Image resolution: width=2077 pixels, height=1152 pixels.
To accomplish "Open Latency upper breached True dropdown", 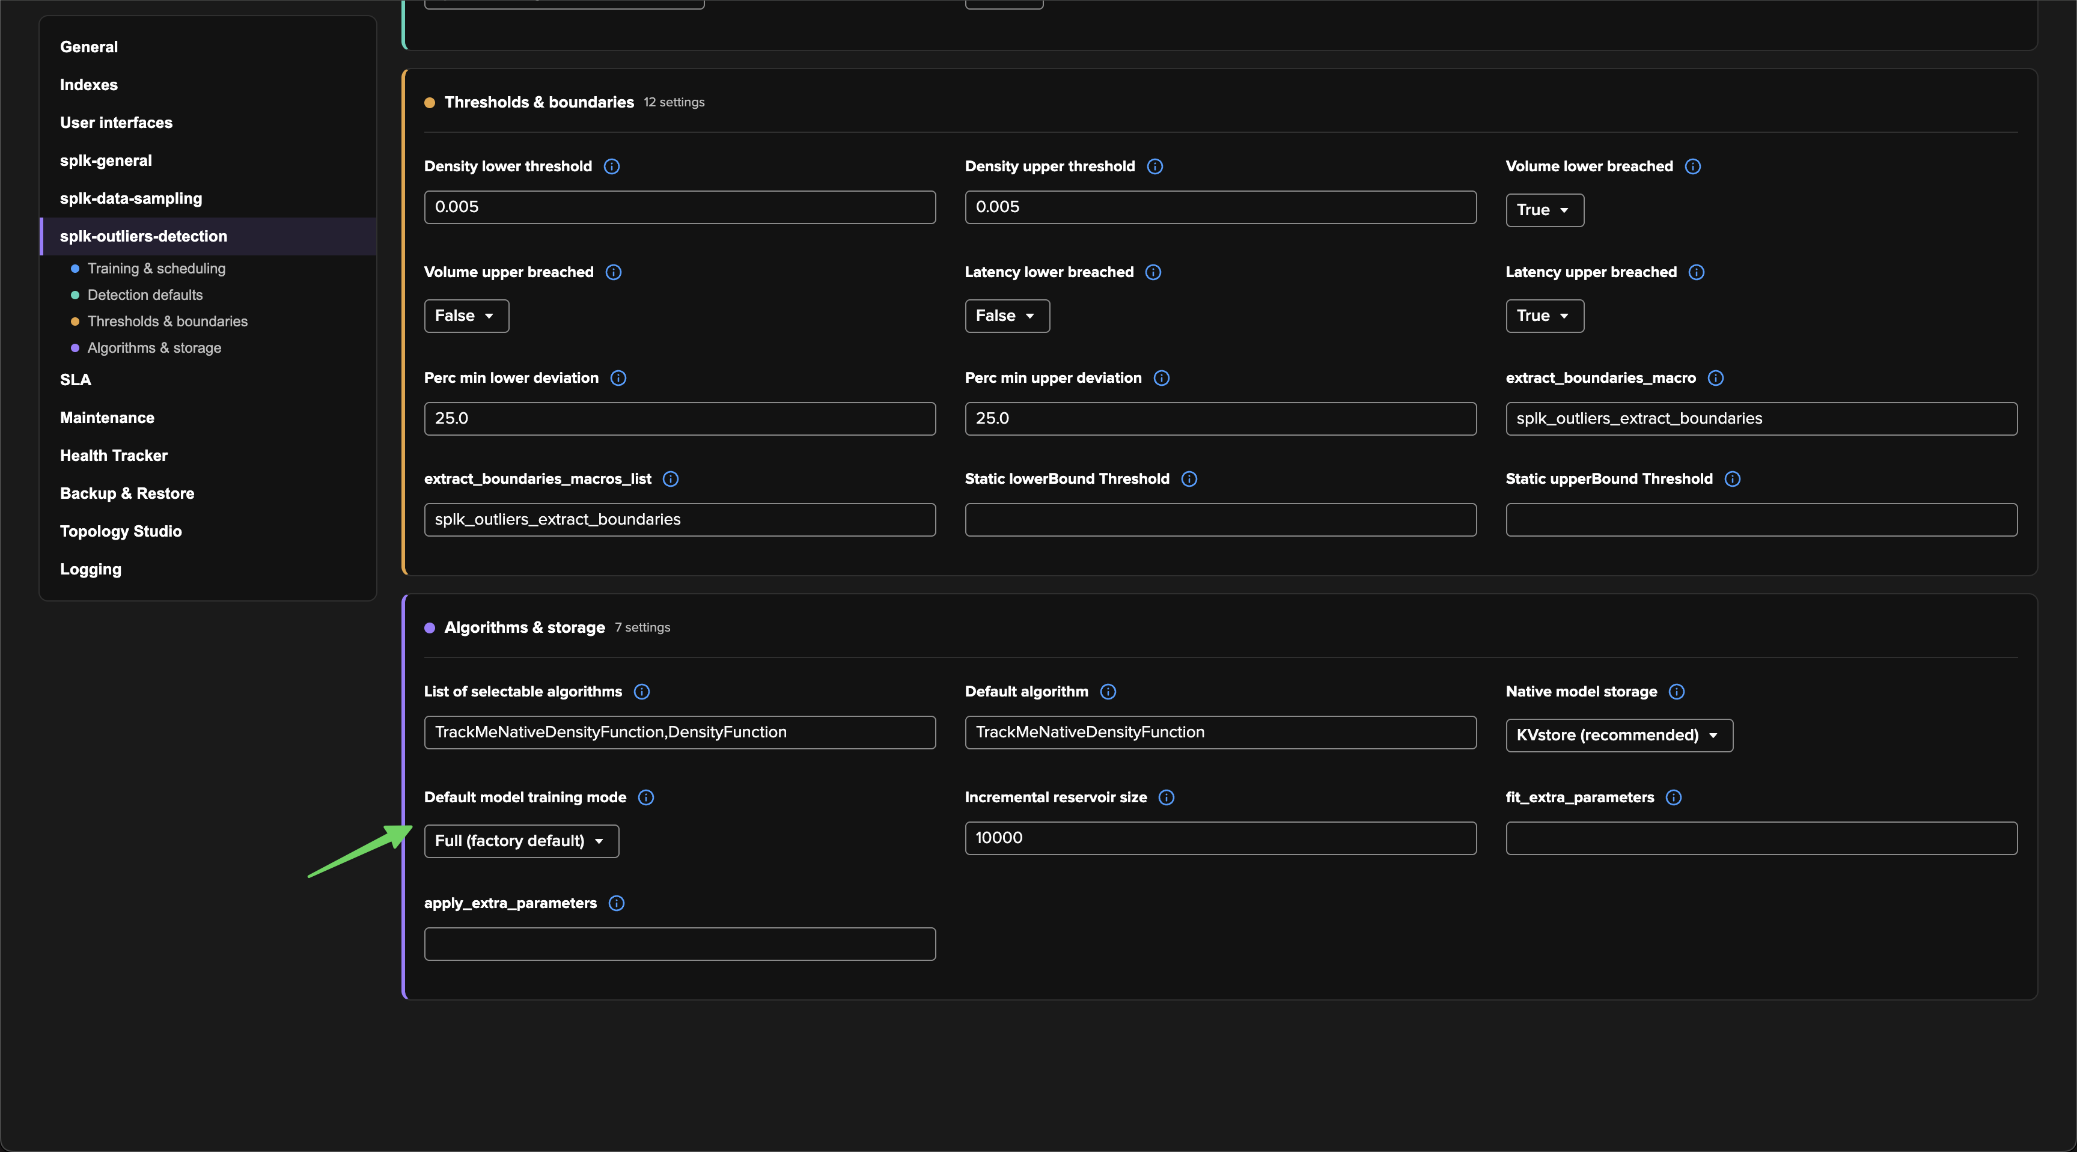I will (x=1544, y=315).
